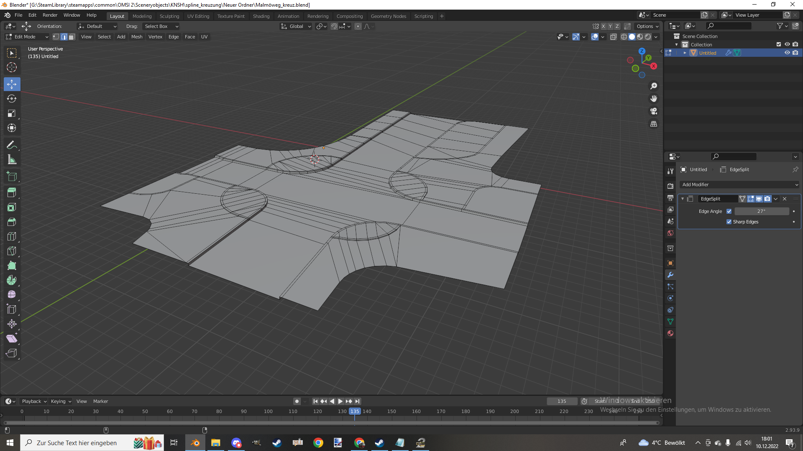Image resolution: width=803 pixels, height=451 pixels.
Task: Open the Add Modifier dropdown
Action: coord(740,185)
